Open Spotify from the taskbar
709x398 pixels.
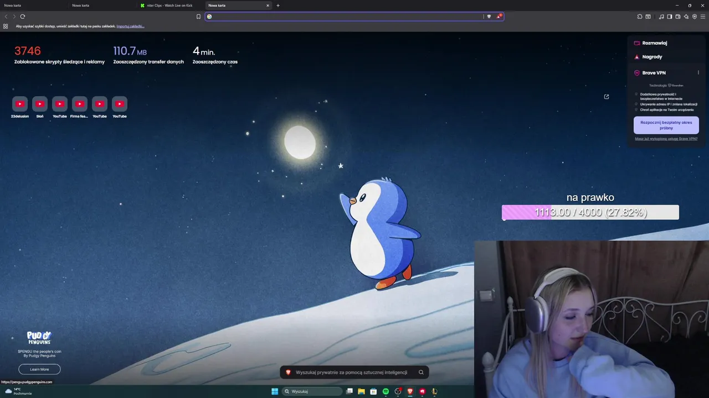(x=386, y=391)
